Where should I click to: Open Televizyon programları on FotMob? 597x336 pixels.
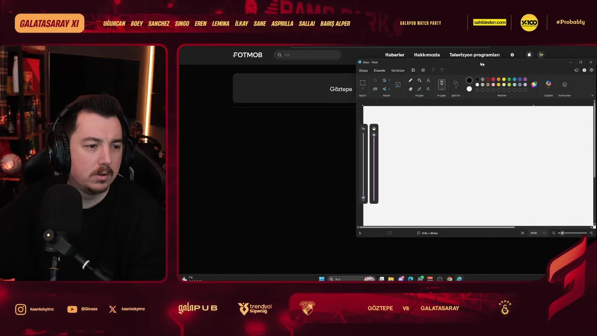(x=474, y=55)
